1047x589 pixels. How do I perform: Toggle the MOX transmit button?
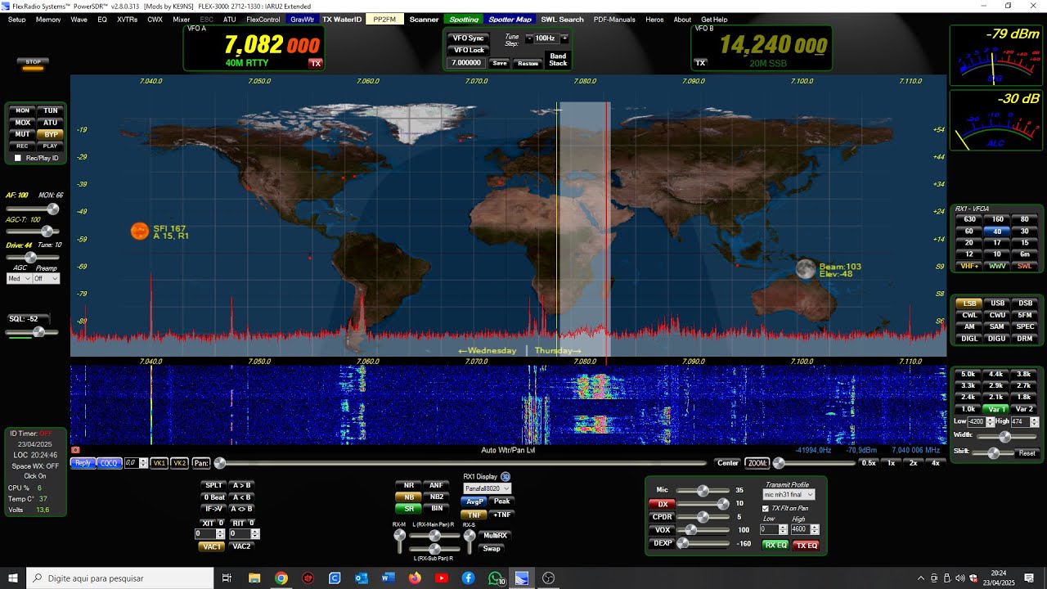click(23, 123)
